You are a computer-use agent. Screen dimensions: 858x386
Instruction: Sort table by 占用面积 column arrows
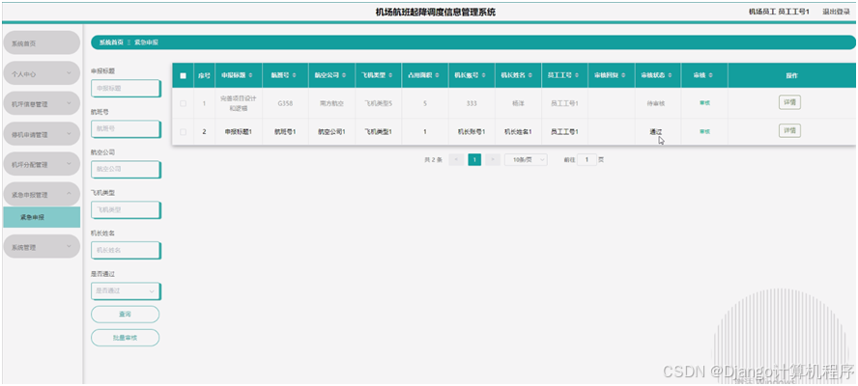[437, 75]
